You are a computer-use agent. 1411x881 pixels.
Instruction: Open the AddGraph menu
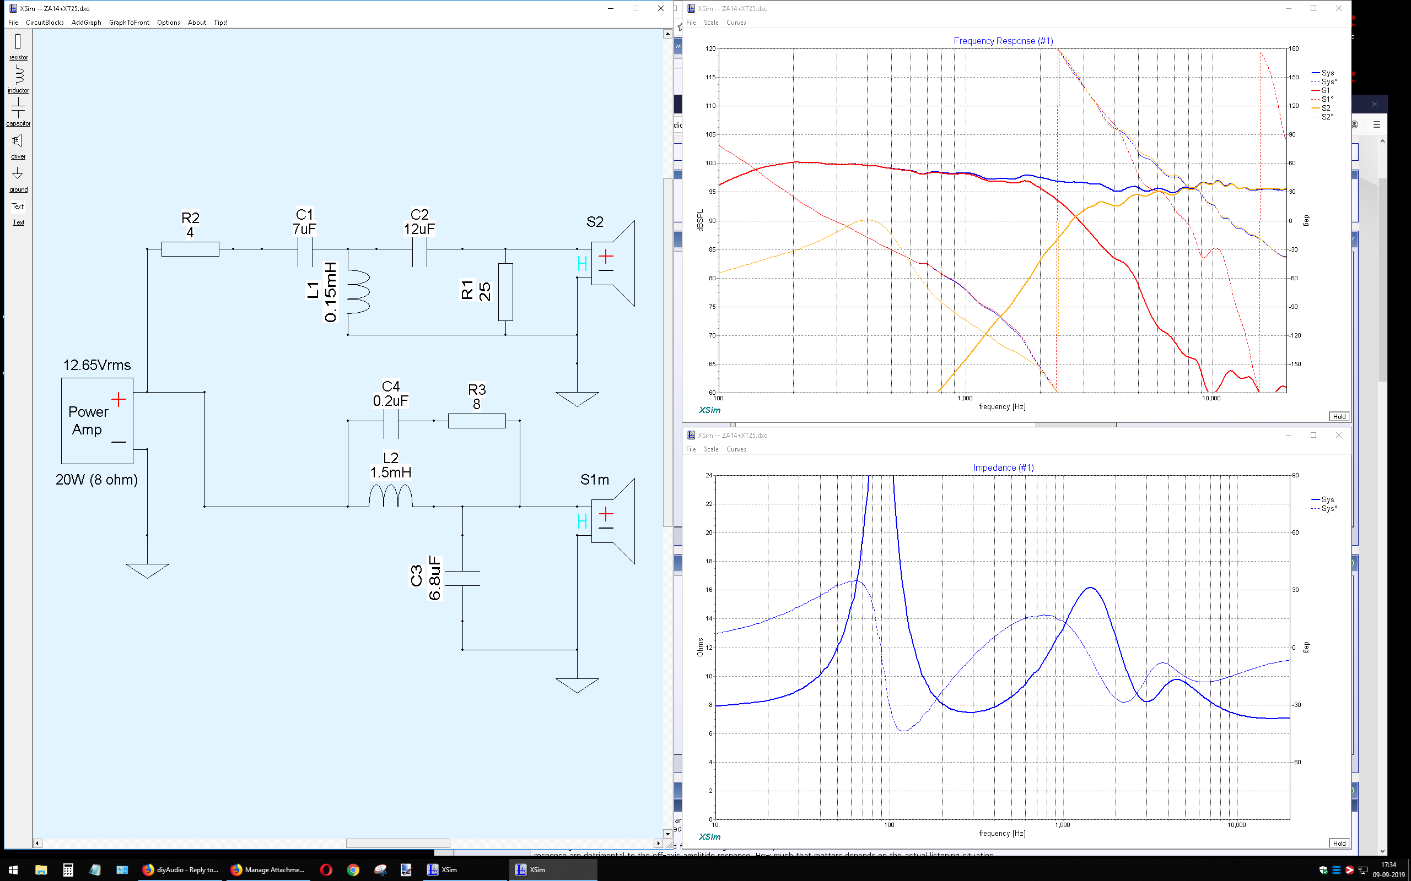click(87, 22)
